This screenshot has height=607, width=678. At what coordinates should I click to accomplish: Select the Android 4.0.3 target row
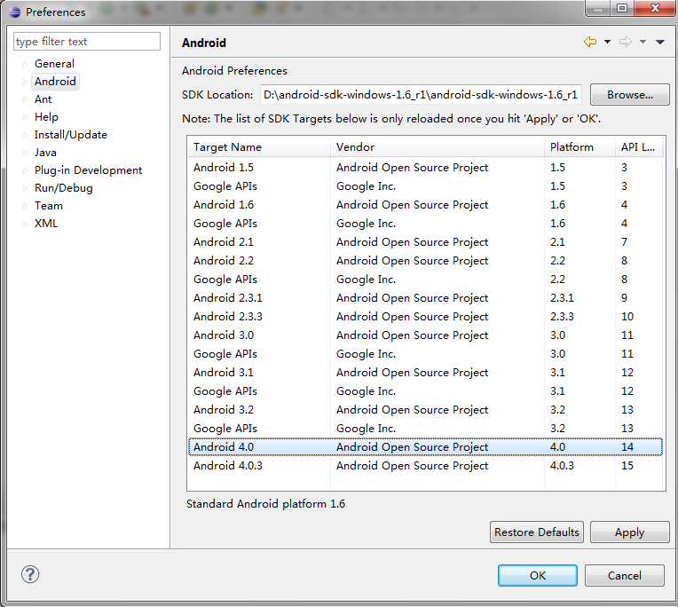(x=425, y=465)
